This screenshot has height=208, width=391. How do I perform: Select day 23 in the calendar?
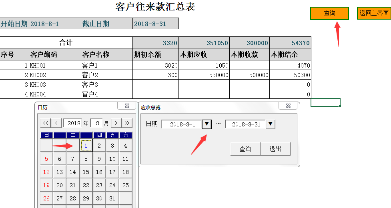pyautogui.click(x=99, y=185)
